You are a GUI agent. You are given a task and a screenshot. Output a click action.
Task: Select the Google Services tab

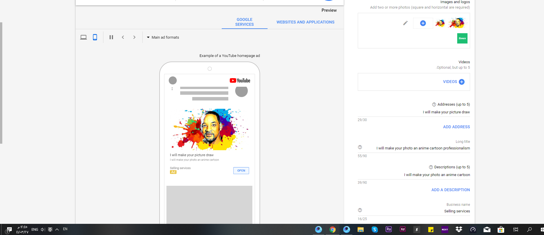pyautogui.click(x=244, y=22)
